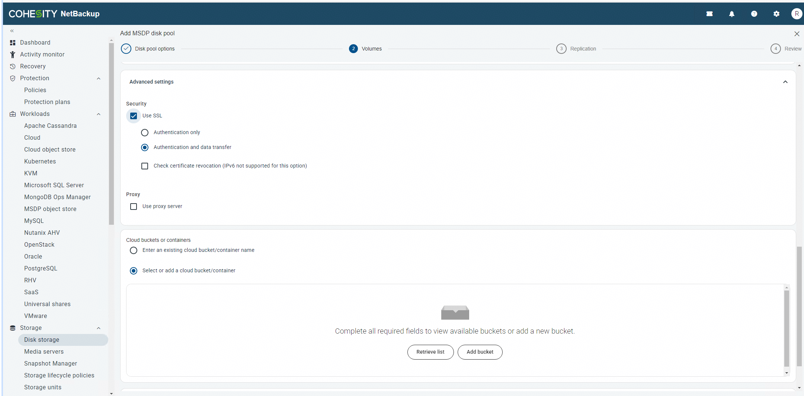This screenshot has width=804, height=396.
Task: Select Disk storage in sidebar
Action: click(63, 340)
